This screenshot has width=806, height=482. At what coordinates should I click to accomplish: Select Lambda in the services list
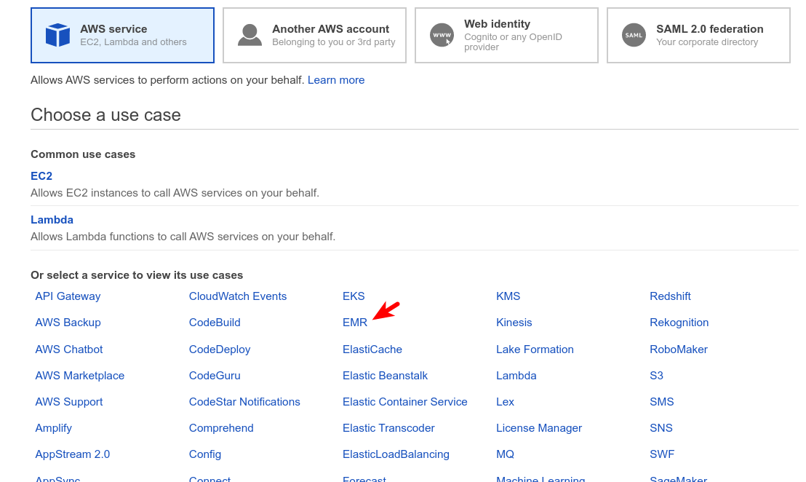(516, 376)
